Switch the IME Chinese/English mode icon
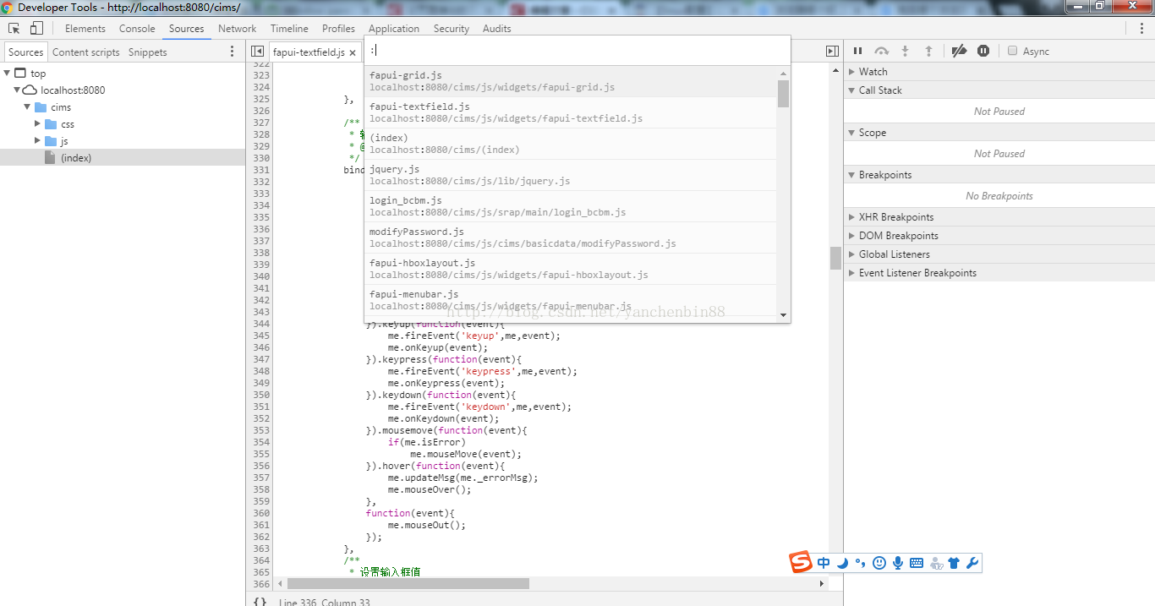Viewport: 1155px width, 606px height. [824, 563]
